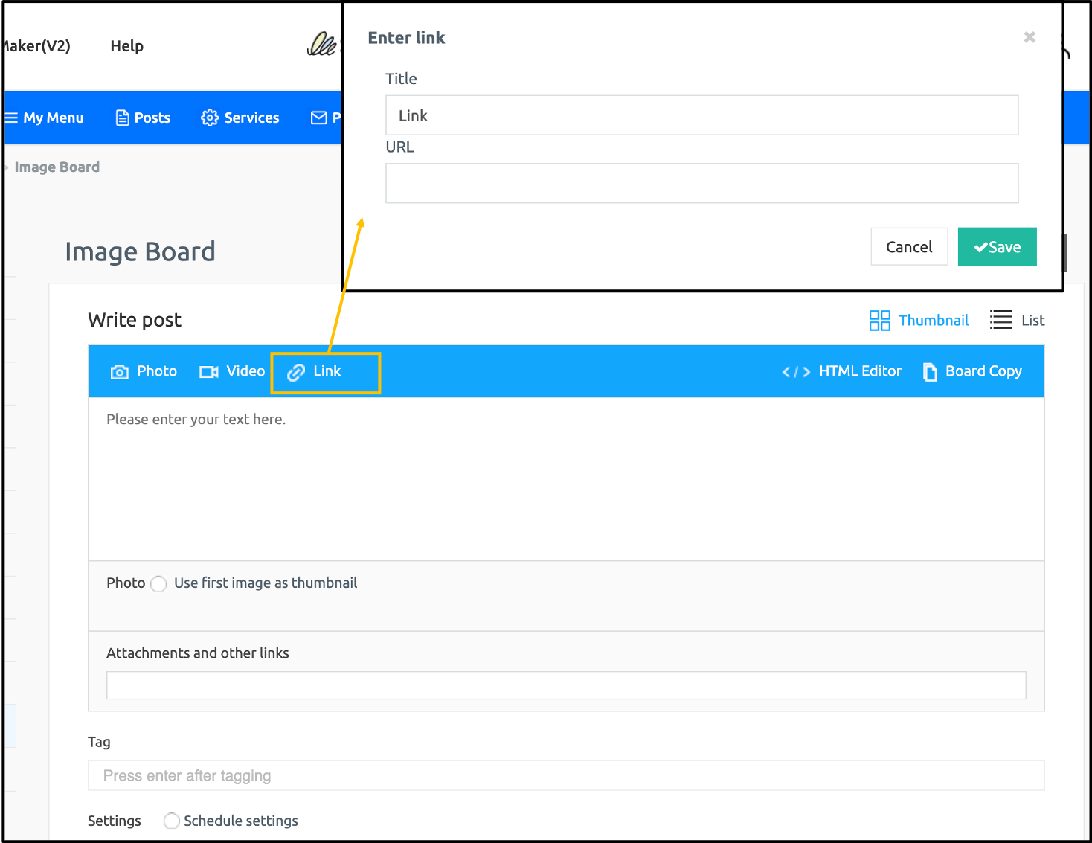Switch to Thumbnail grid view icon
This screenshot has width=1092, height=843.
[x=879, y=321]
